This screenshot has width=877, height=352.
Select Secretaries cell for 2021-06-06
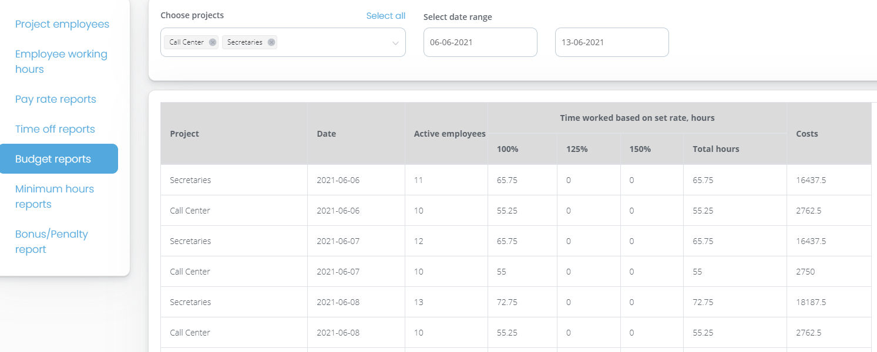point(234,180)
